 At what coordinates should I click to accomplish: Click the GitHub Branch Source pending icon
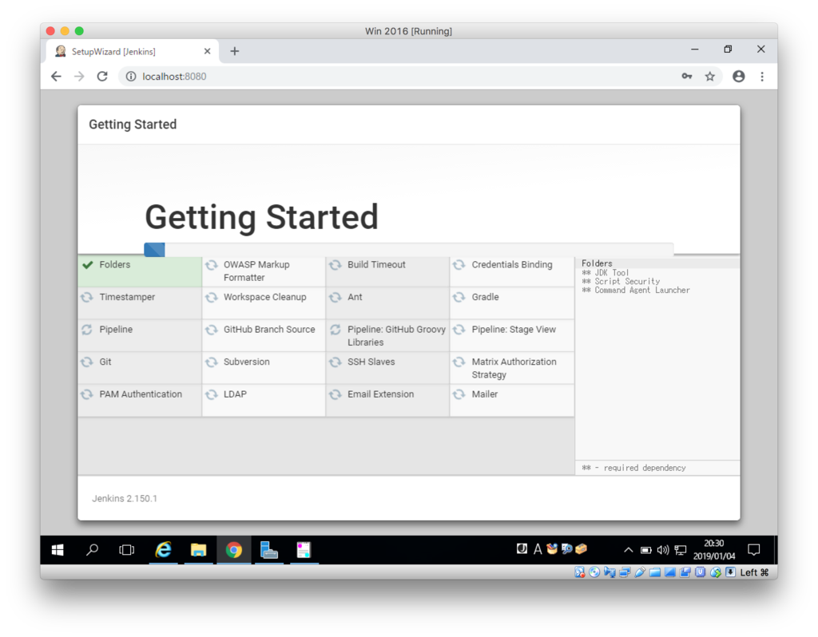tap(211, 330)
